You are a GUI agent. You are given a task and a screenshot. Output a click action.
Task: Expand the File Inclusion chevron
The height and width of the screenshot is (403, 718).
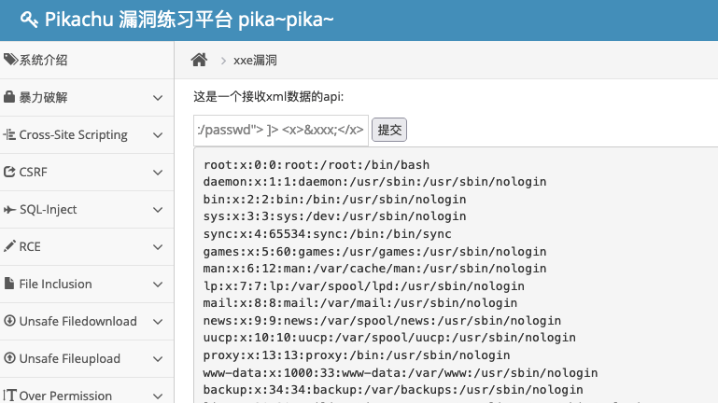click(x=158, y=285)
